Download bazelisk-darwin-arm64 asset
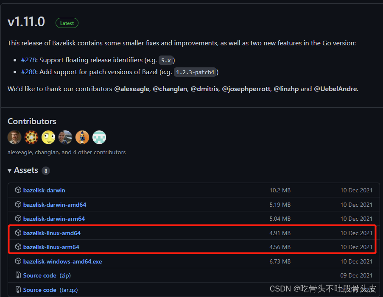 pyautogui.click(x=54, y=219)
